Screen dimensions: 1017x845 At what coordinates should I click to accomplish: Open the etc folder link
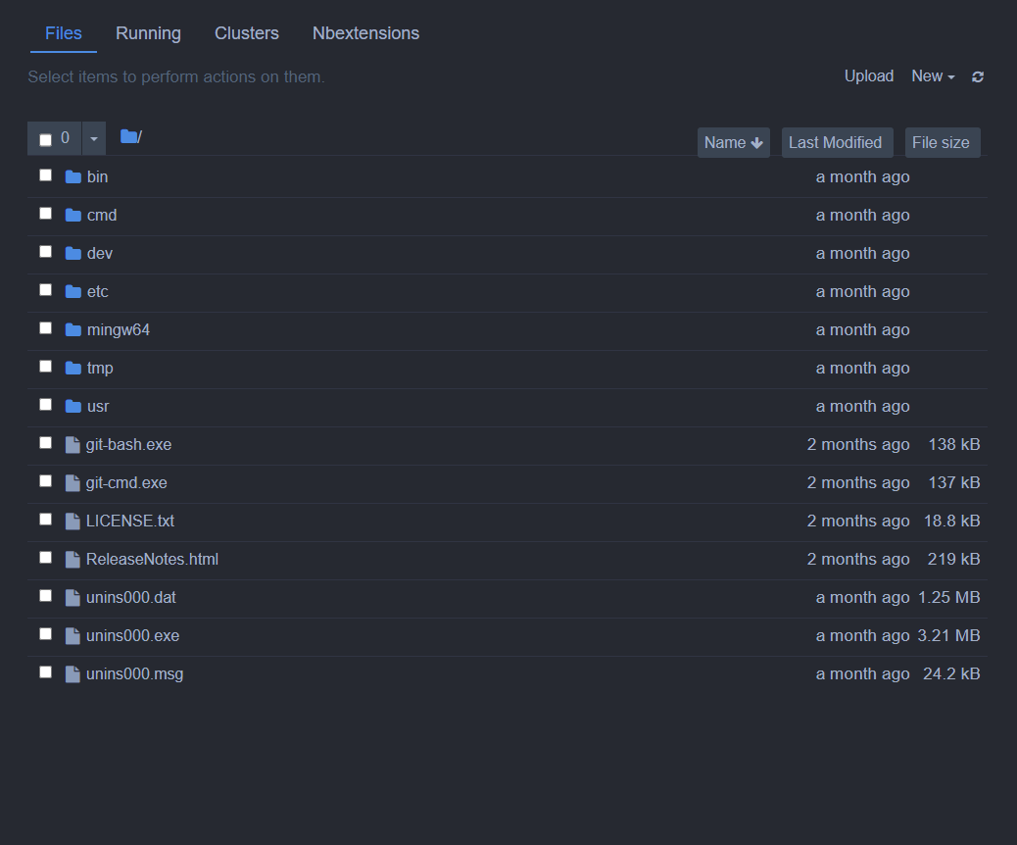(x=96, y=291)
